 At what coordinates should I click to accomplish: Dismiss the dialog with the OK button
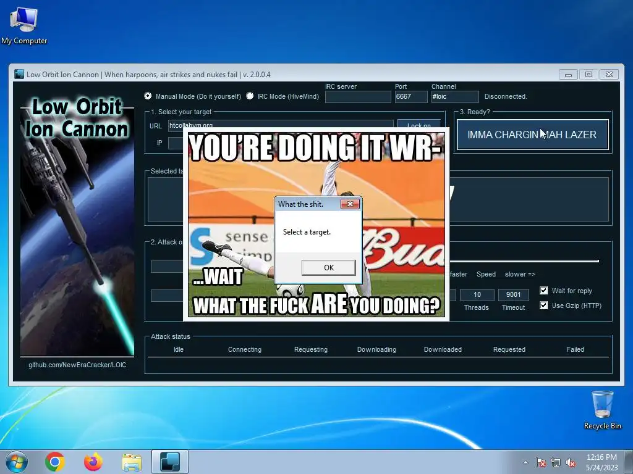pos(329,268)
